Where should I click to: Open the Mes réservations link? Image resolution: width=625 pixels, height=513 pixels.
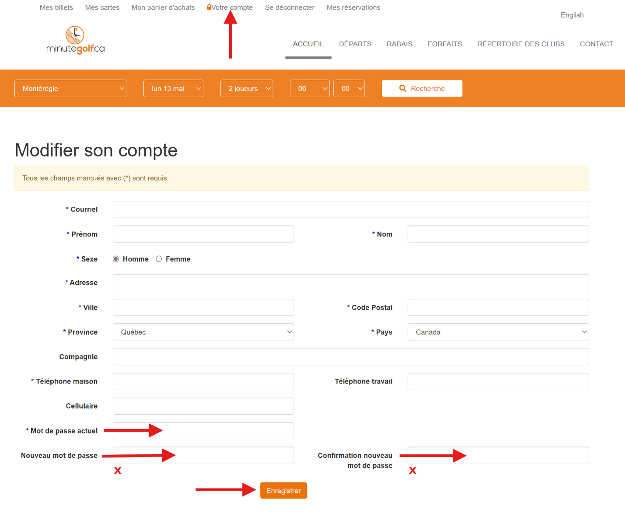tap(353, 7)
